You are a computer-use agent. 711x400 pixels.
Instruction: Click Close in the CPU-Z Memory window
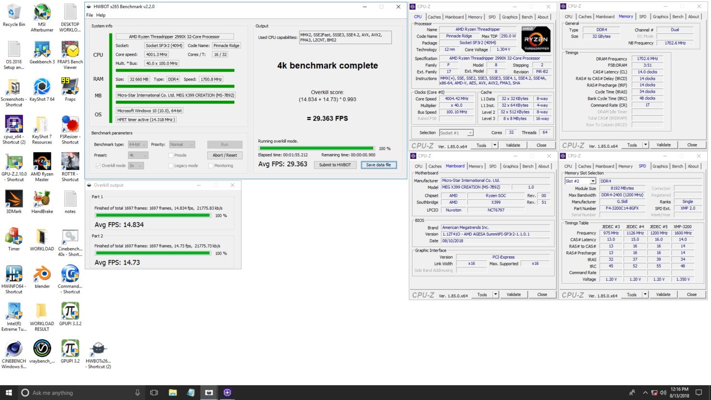pos(692,145)
